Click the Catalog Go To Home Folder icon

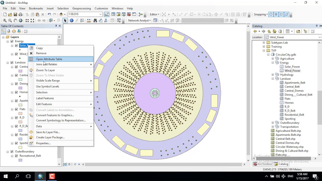(x=274, y=31)
